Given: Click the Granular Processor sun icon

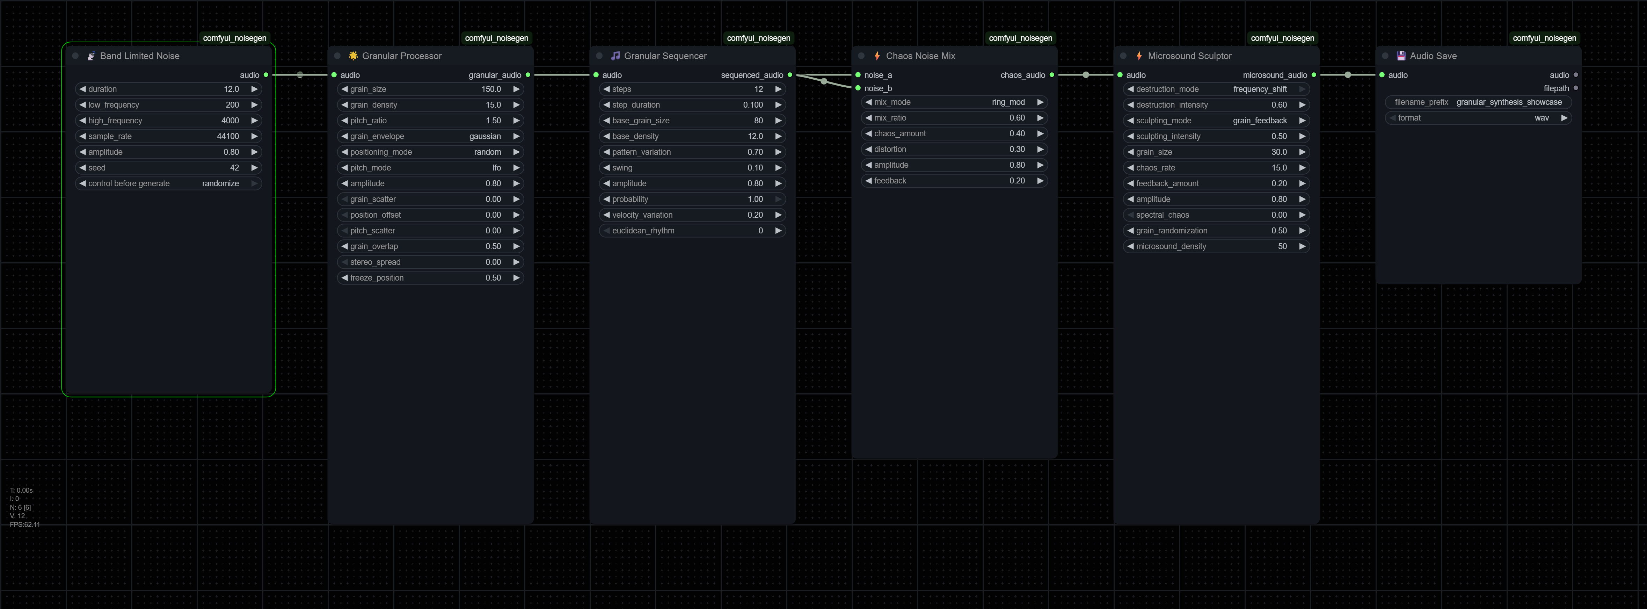Looking at the screenshot, I should (353, 56).
